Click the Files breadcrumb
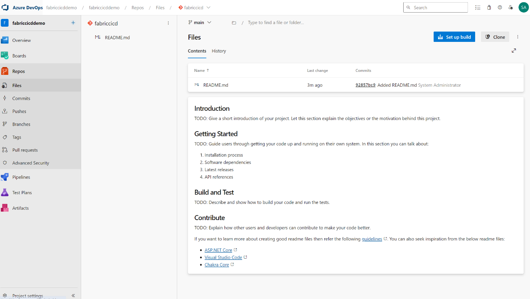This screenshot has width=530, height=299. tap(160, 7)
